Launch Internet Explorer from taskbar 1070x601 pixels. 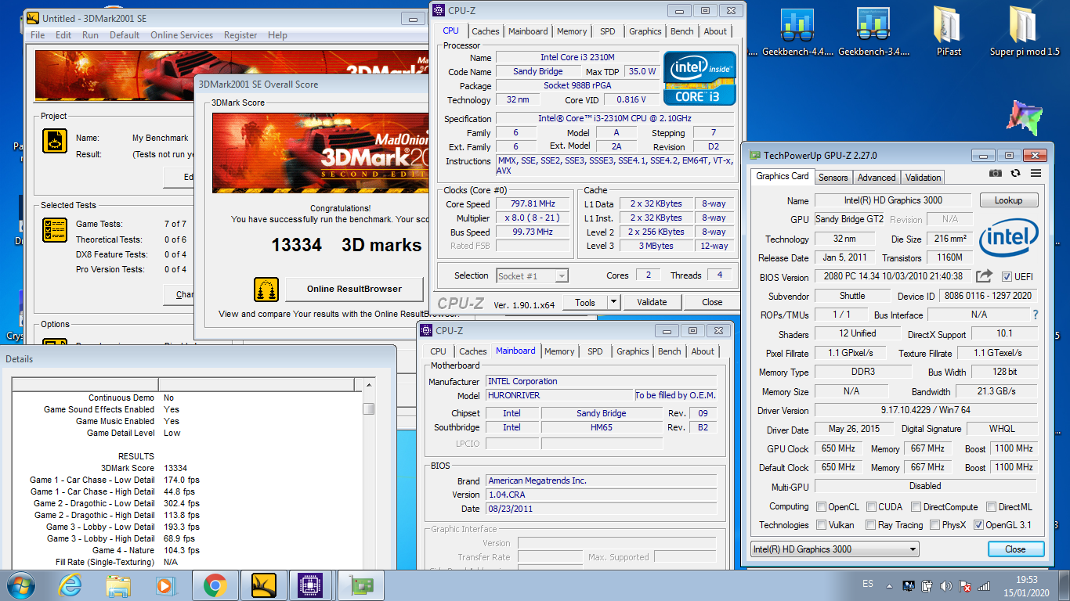pyautogui.click(x=70, y=585)
